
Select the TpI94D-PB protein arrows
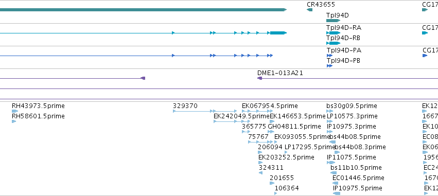point(329,66)
